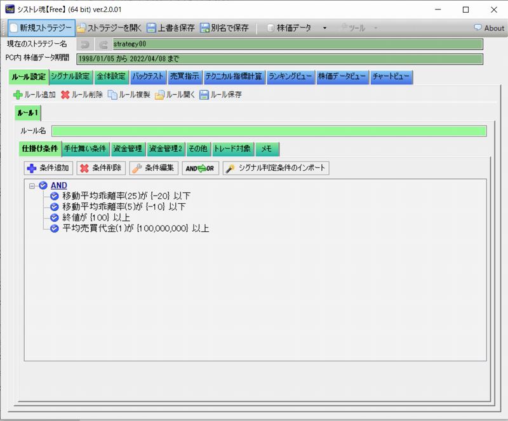This screenshot has height=421, width=508.
Task: Delete the rule with ルール削除
Action: (x=82, y=95)
